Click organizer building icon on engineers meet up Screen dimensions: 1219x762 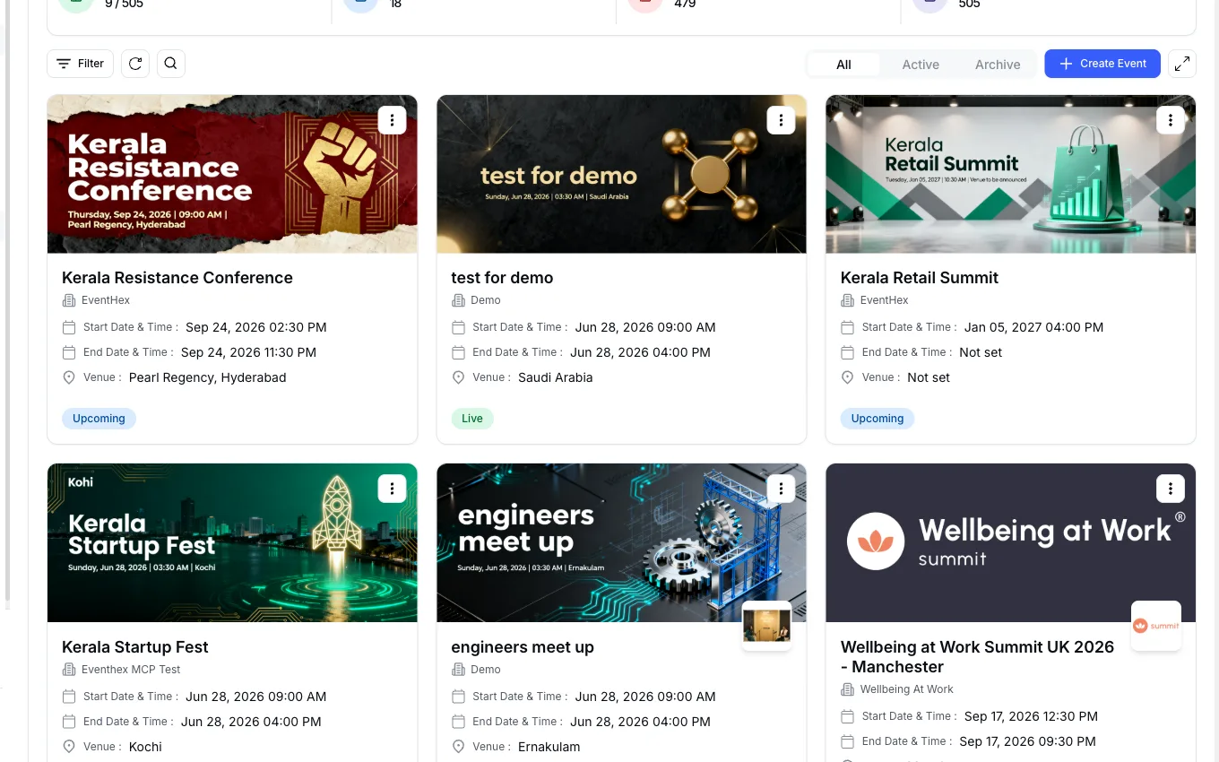tap(458, 670)
